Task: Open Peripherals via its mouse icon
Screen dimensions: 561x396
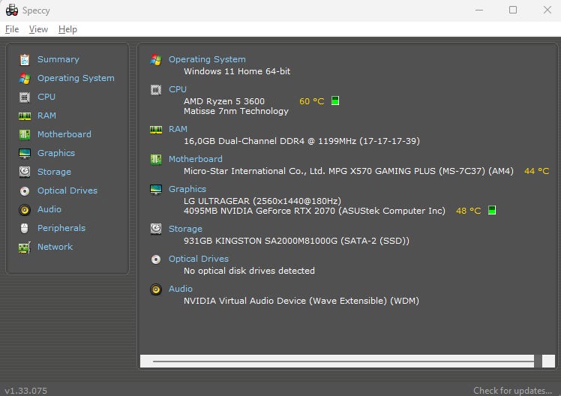Action: pos(25,228)
